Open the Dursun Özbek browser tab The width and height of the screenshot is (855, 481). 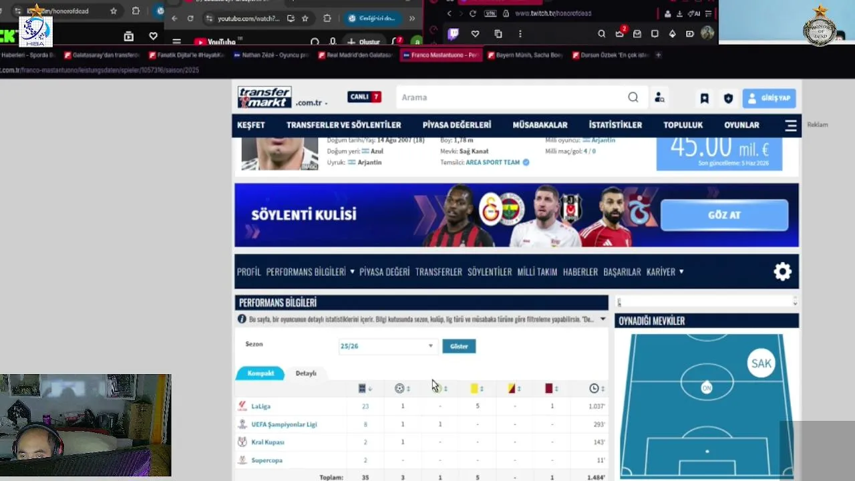pos(610,55)
